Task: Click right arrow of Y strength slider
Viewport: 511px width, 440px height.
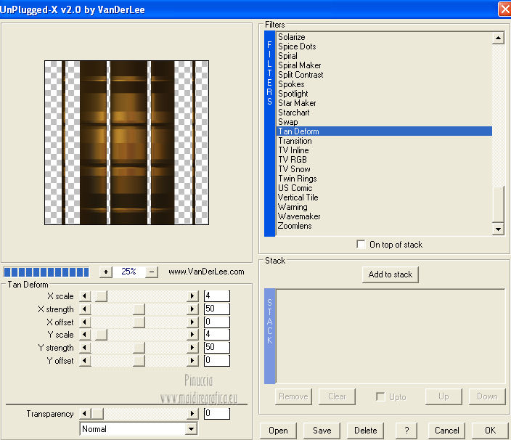Action: click(x=192, y=348)
